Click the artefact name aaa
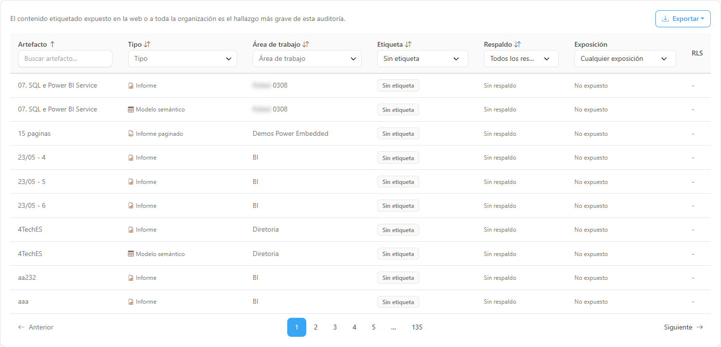This screenshot has width=721, height=347. [23, 302]
